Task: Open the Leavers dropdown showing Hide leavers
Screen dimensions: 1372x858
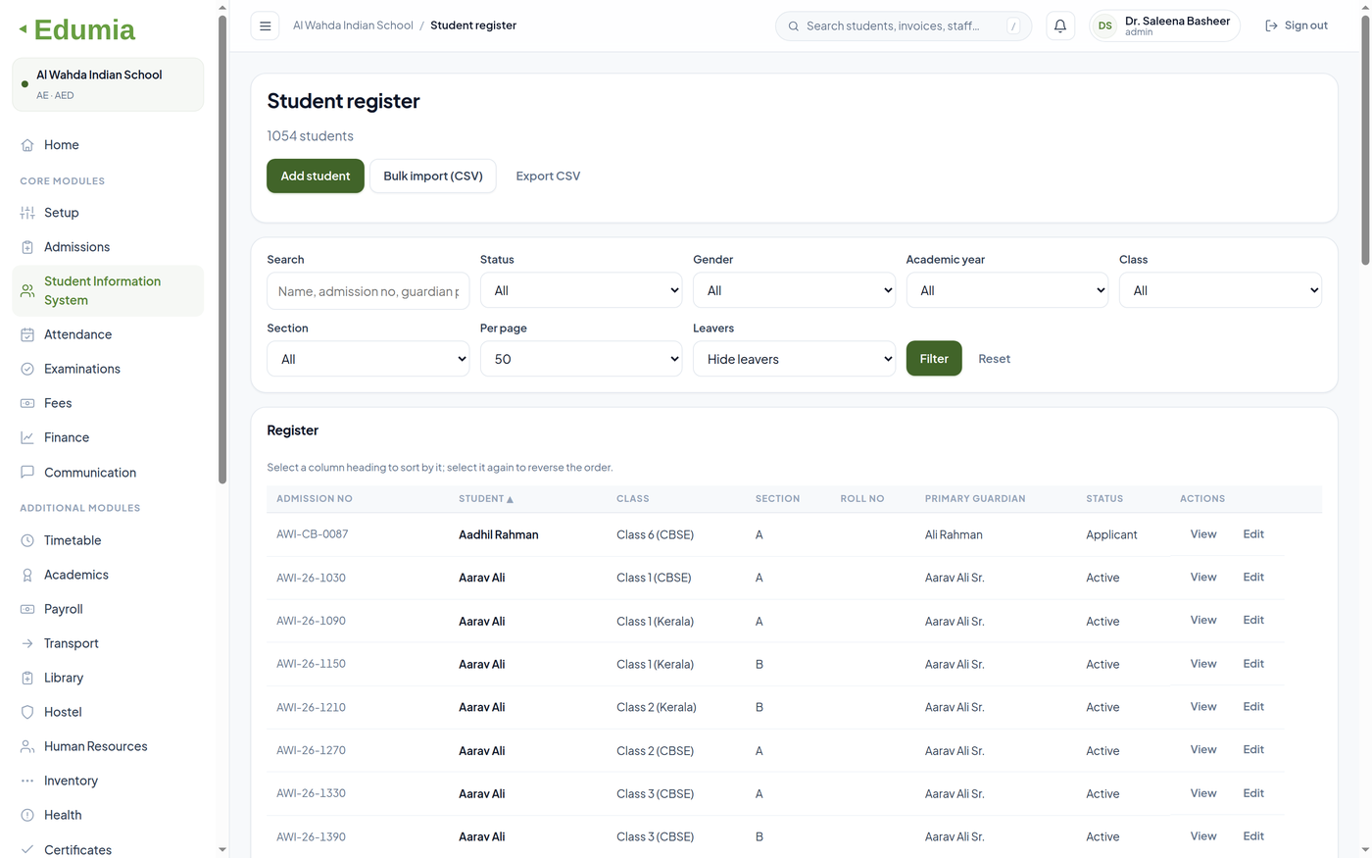Action: (x=794, y=359)
